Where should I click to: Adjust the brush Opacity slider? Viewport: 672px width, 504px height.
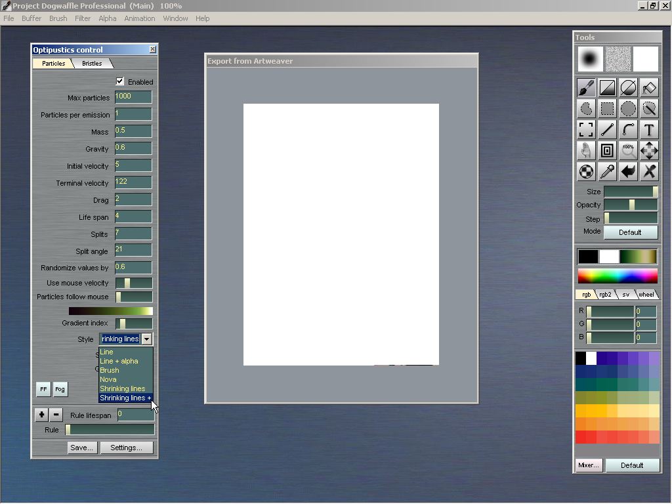tap(631, 205)
